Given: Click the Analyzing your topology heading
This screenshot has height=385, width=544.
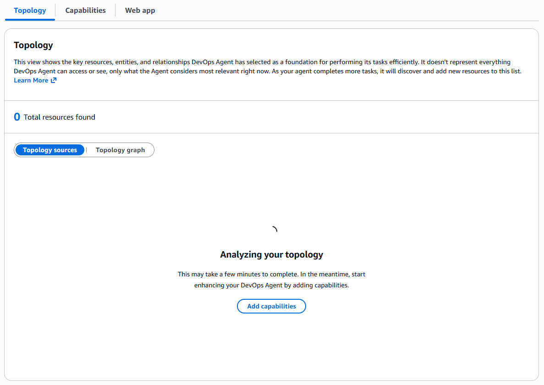Looking at the screenshot, I should pos(271,254).
